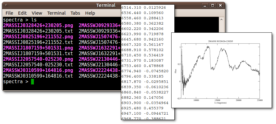Click file 2MASSIJ0825196+211552.txt

coord(38,42)
